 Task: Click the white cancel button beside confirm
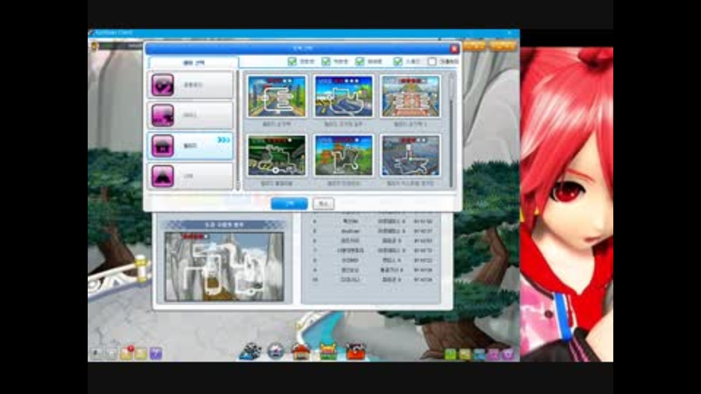323,204
